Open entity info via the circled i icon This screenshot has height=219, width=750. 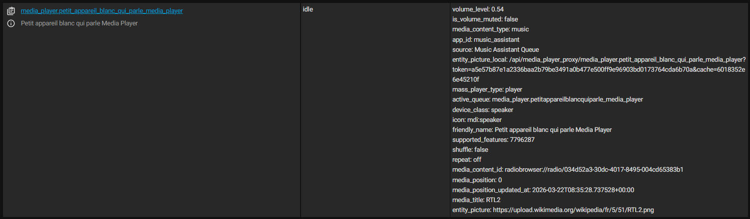pos(11,23)
